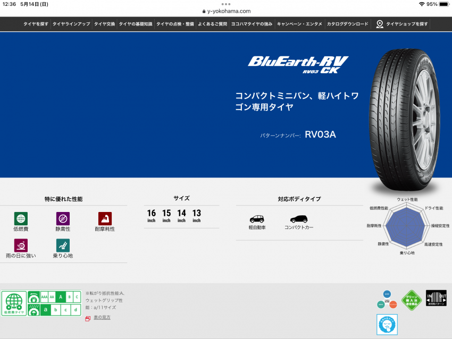Select the 13 inch size

tap(197, 216)
